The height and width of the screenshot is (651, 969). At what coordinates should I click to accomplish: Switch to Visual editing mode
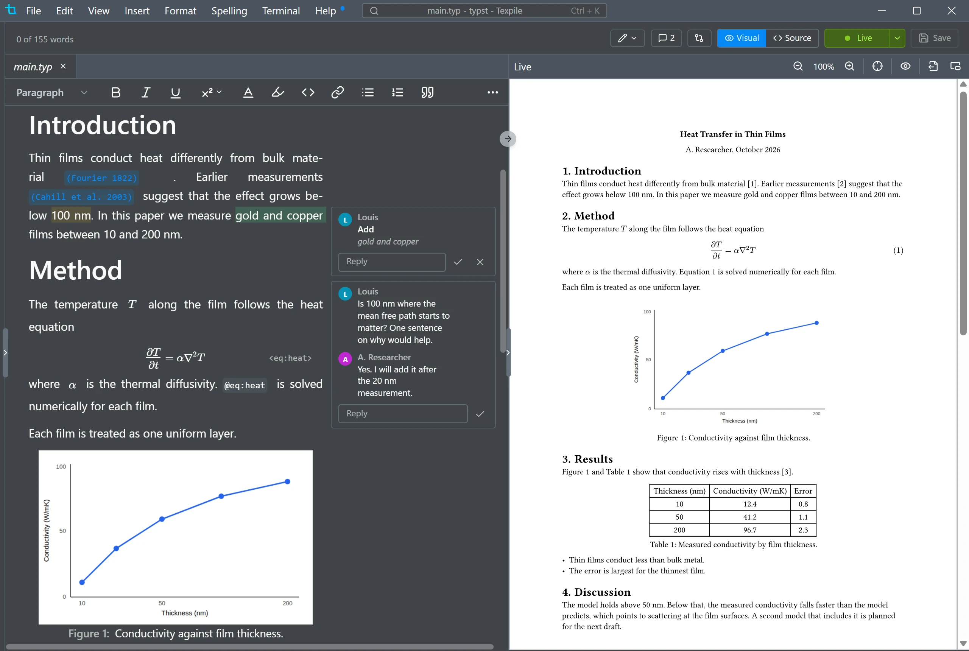tap(742, 38)
